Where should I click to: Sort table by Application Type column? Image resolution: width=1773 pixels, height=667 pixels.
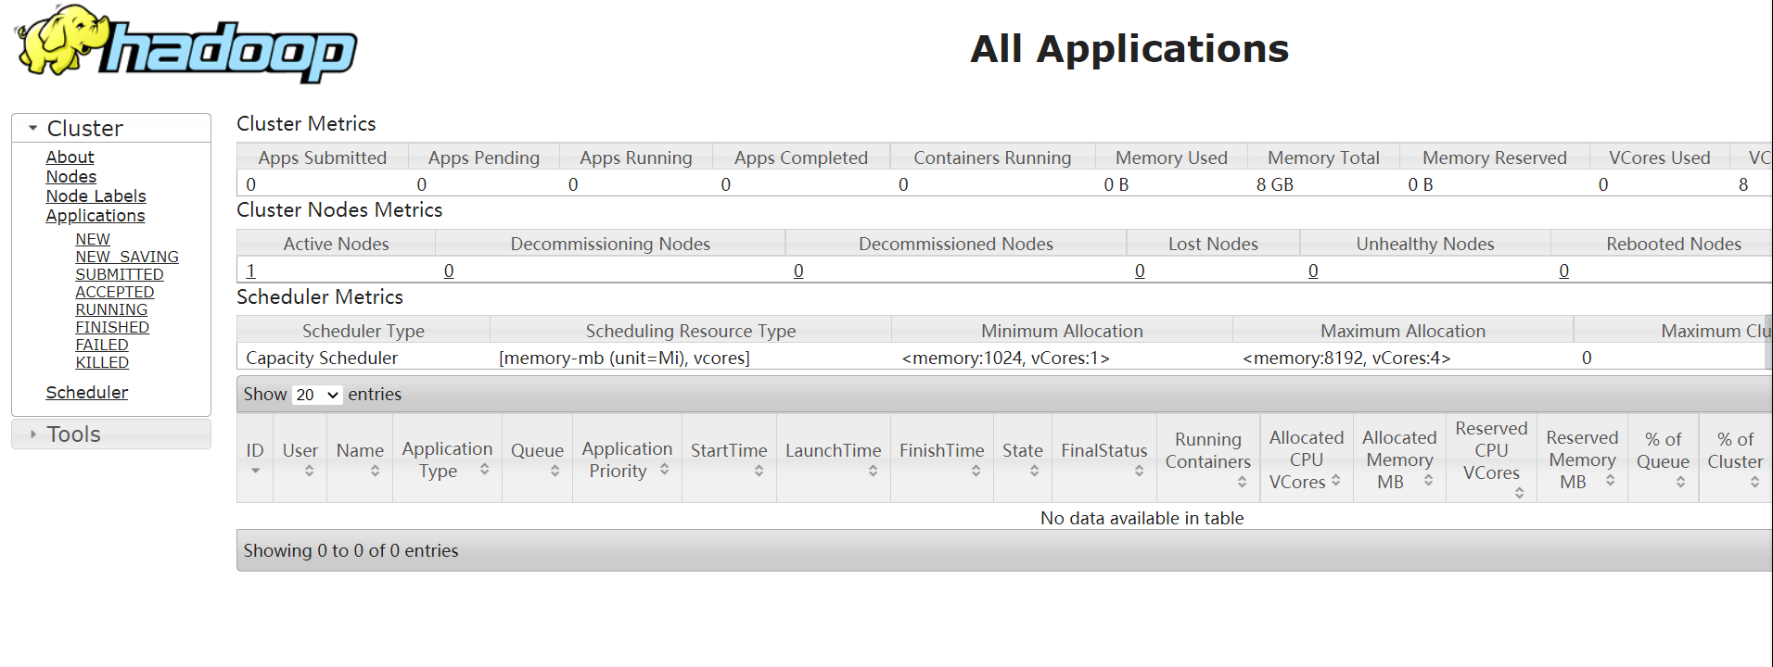point(448,459)
